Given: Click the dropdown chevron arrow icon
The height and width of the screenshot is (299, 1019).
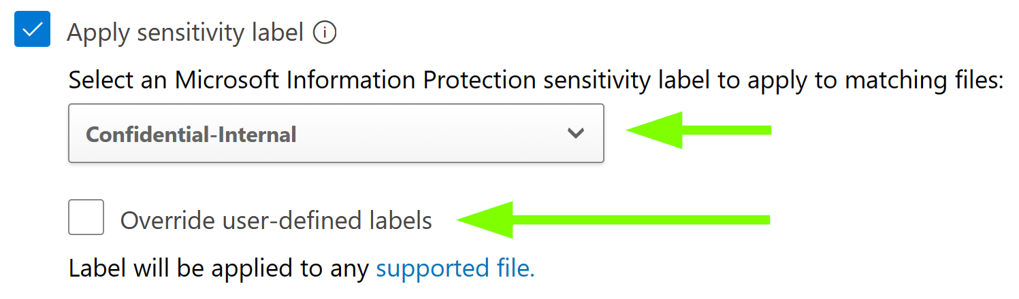Looking at the screenshot, I should [576, 133].
